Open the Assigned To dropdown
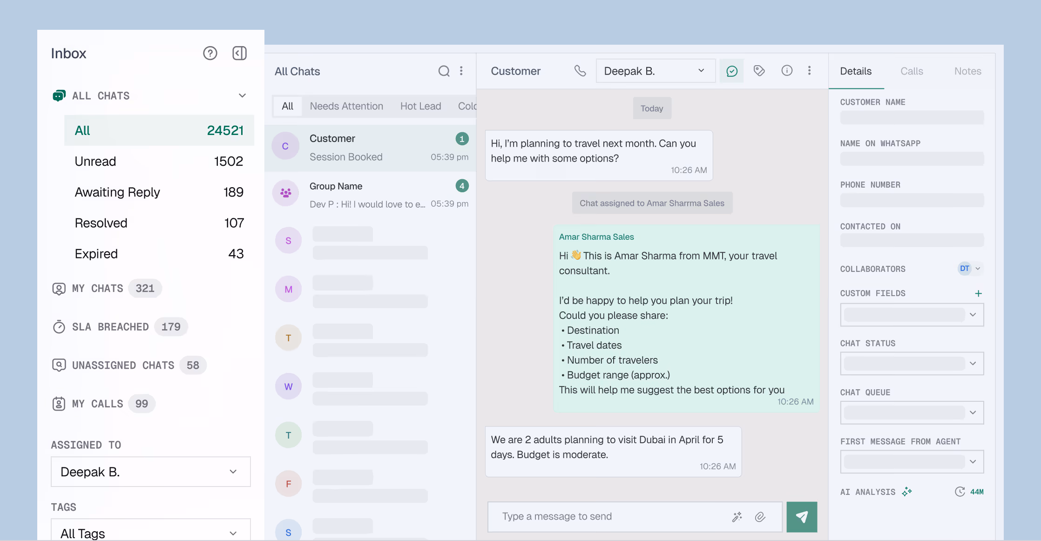1041x541 pixels. [x=150, y=472]
